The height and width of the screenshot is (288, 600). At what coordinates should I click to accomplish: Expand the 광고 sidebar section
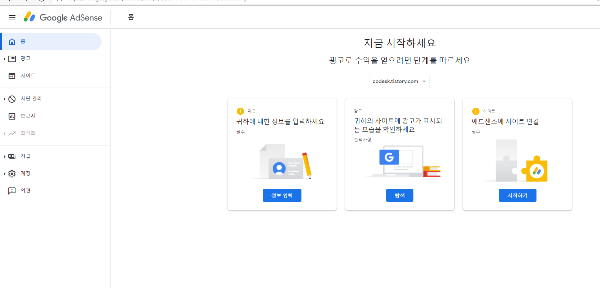pyautogui.click(x=4, y=59)
